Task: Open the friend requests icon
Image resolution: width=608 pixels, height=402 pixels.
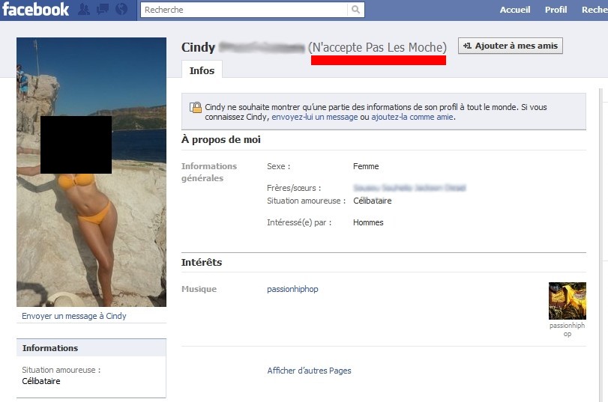Action: [x=83, y=9]
